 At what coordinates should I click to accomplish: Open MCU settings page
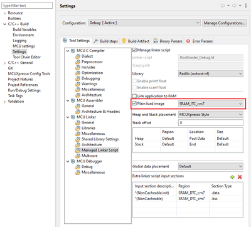tap(24, 46)
